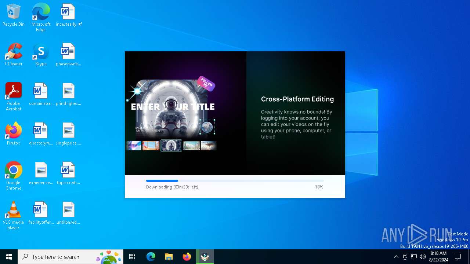Image resolution: width=470 pixels, height=264 pixels.
Task: Click the taskbar search box
Action: [70, 257]
